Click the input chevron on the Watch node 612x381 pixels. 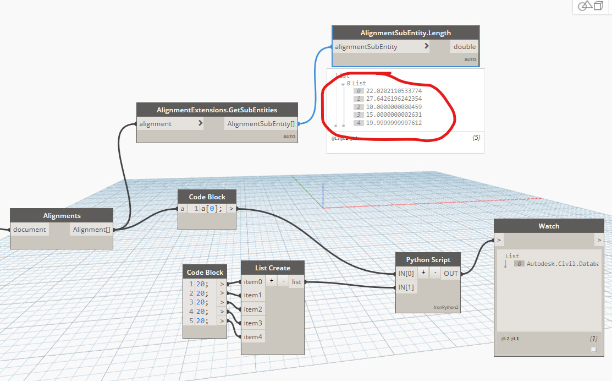pos(499,240)
